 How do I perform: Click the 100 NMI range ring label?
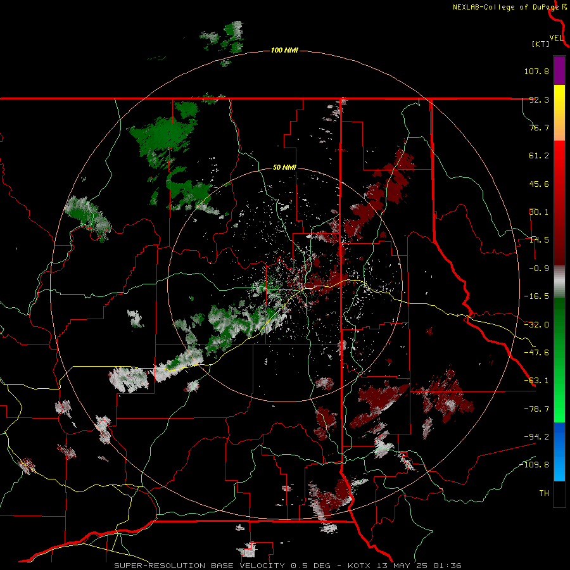pos(284,50)
